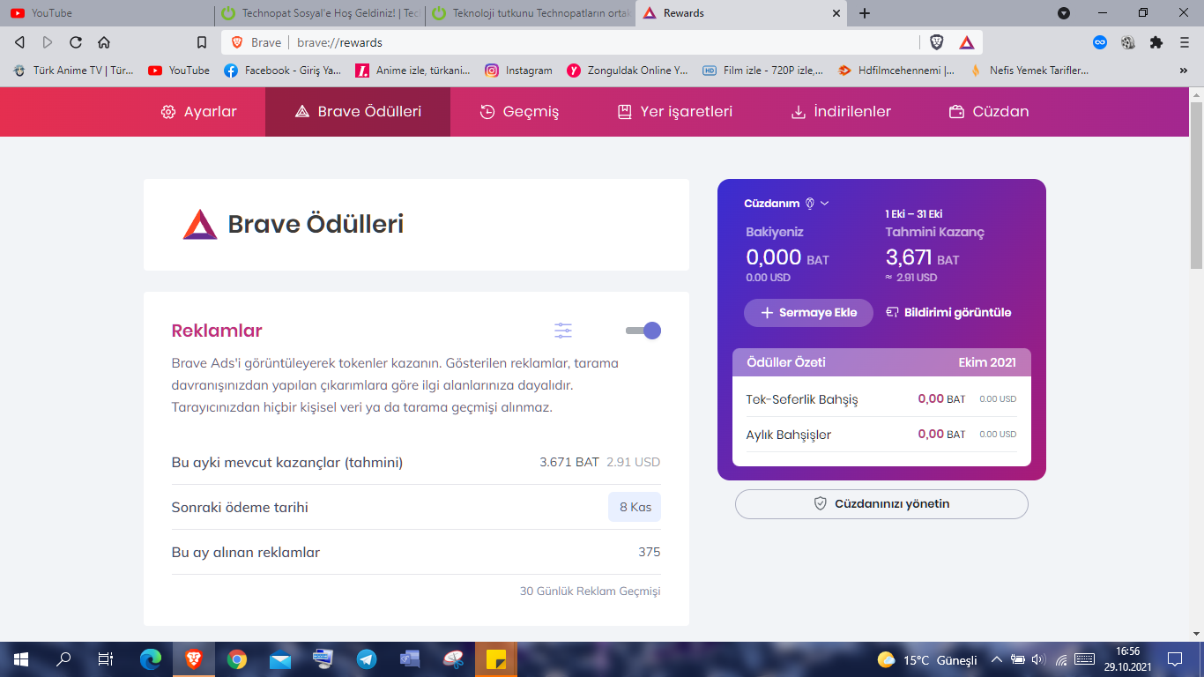Screen dimensions: 1204x677
Task: Open the touch keyboard tray icon
Action: tap(1085, 659)
